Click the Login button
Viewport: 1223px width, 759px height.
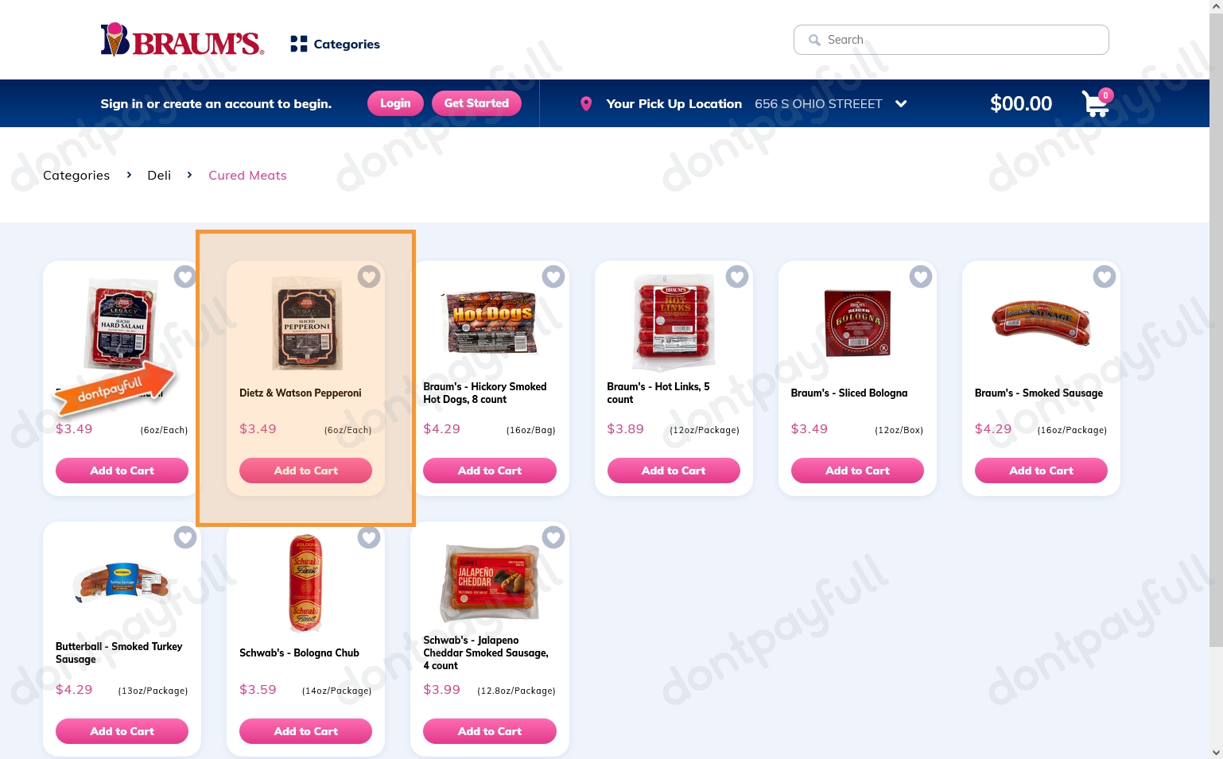(x=395, y=103)
